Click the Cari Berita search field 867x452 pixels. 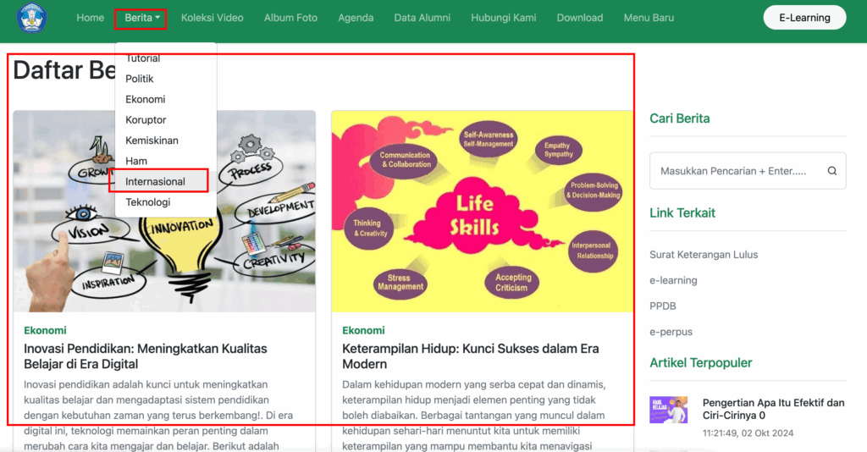[x=748, y=171]
